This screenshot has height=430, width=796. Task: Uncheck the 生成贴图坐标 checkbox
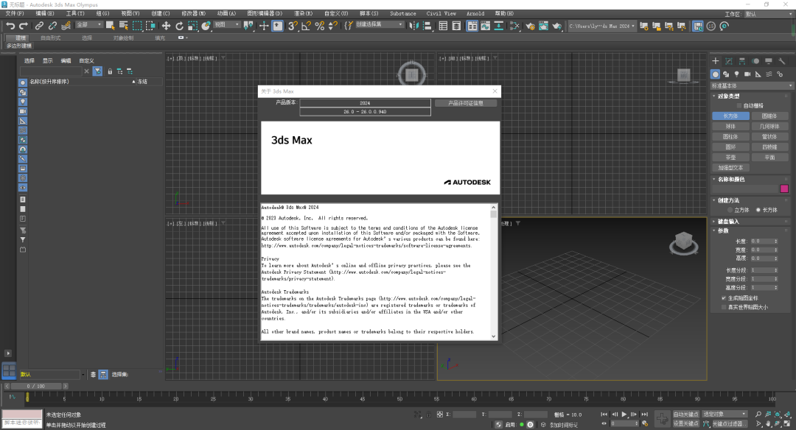(x=724, y=298)
